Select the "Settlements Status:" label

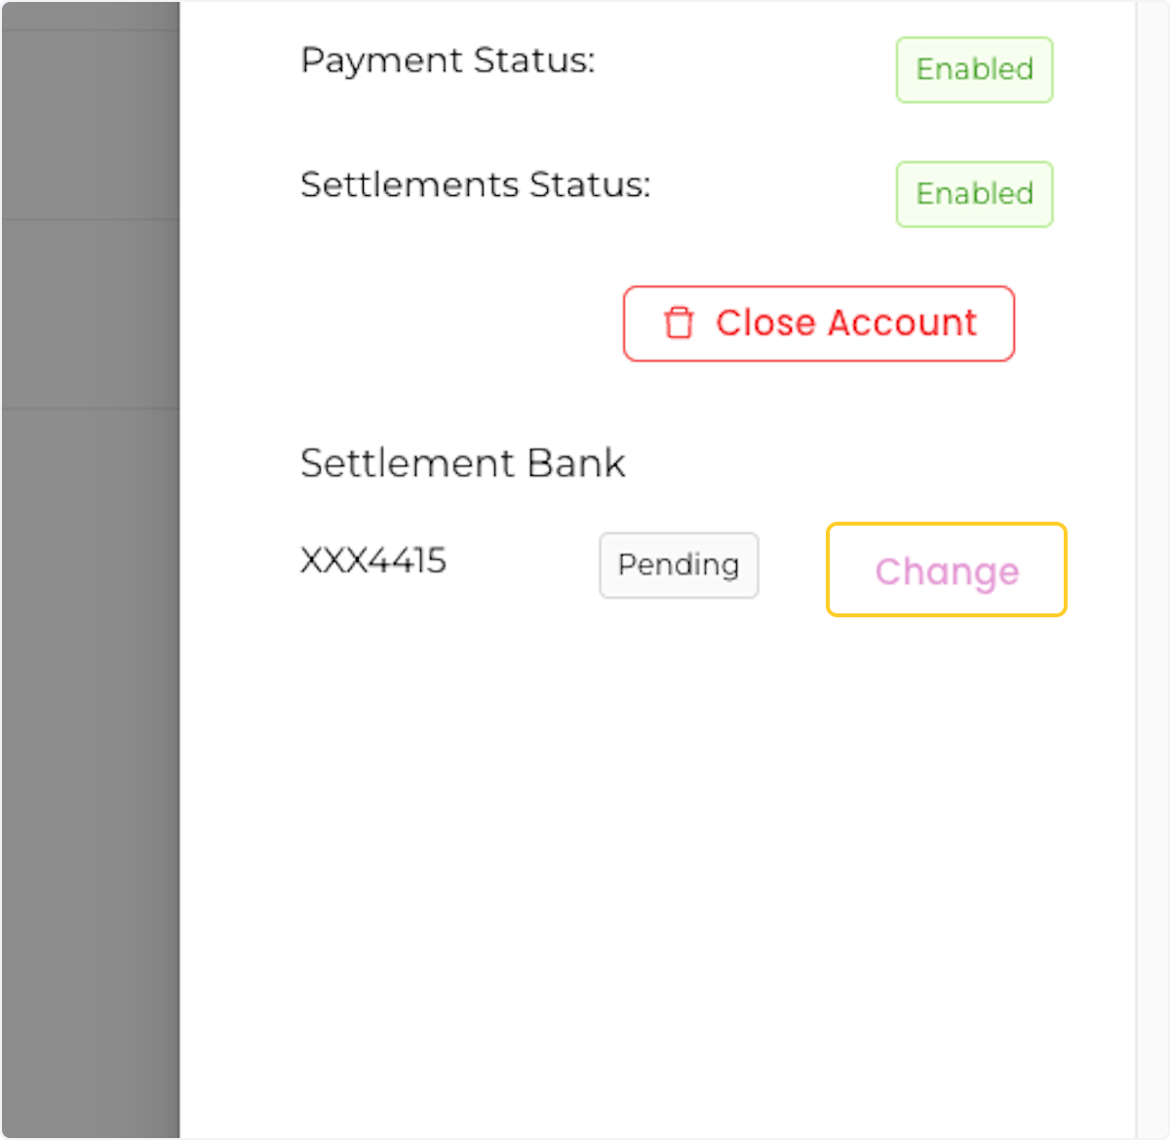point(475,184)
